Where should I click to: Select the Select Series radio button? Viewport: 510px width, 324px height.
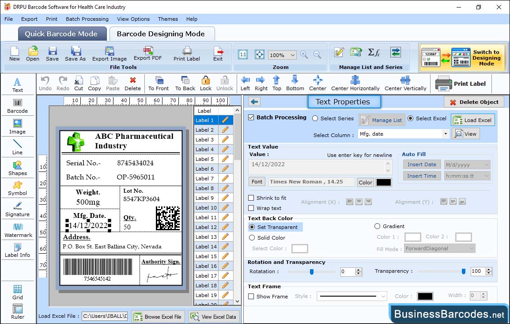click(315, 118)
